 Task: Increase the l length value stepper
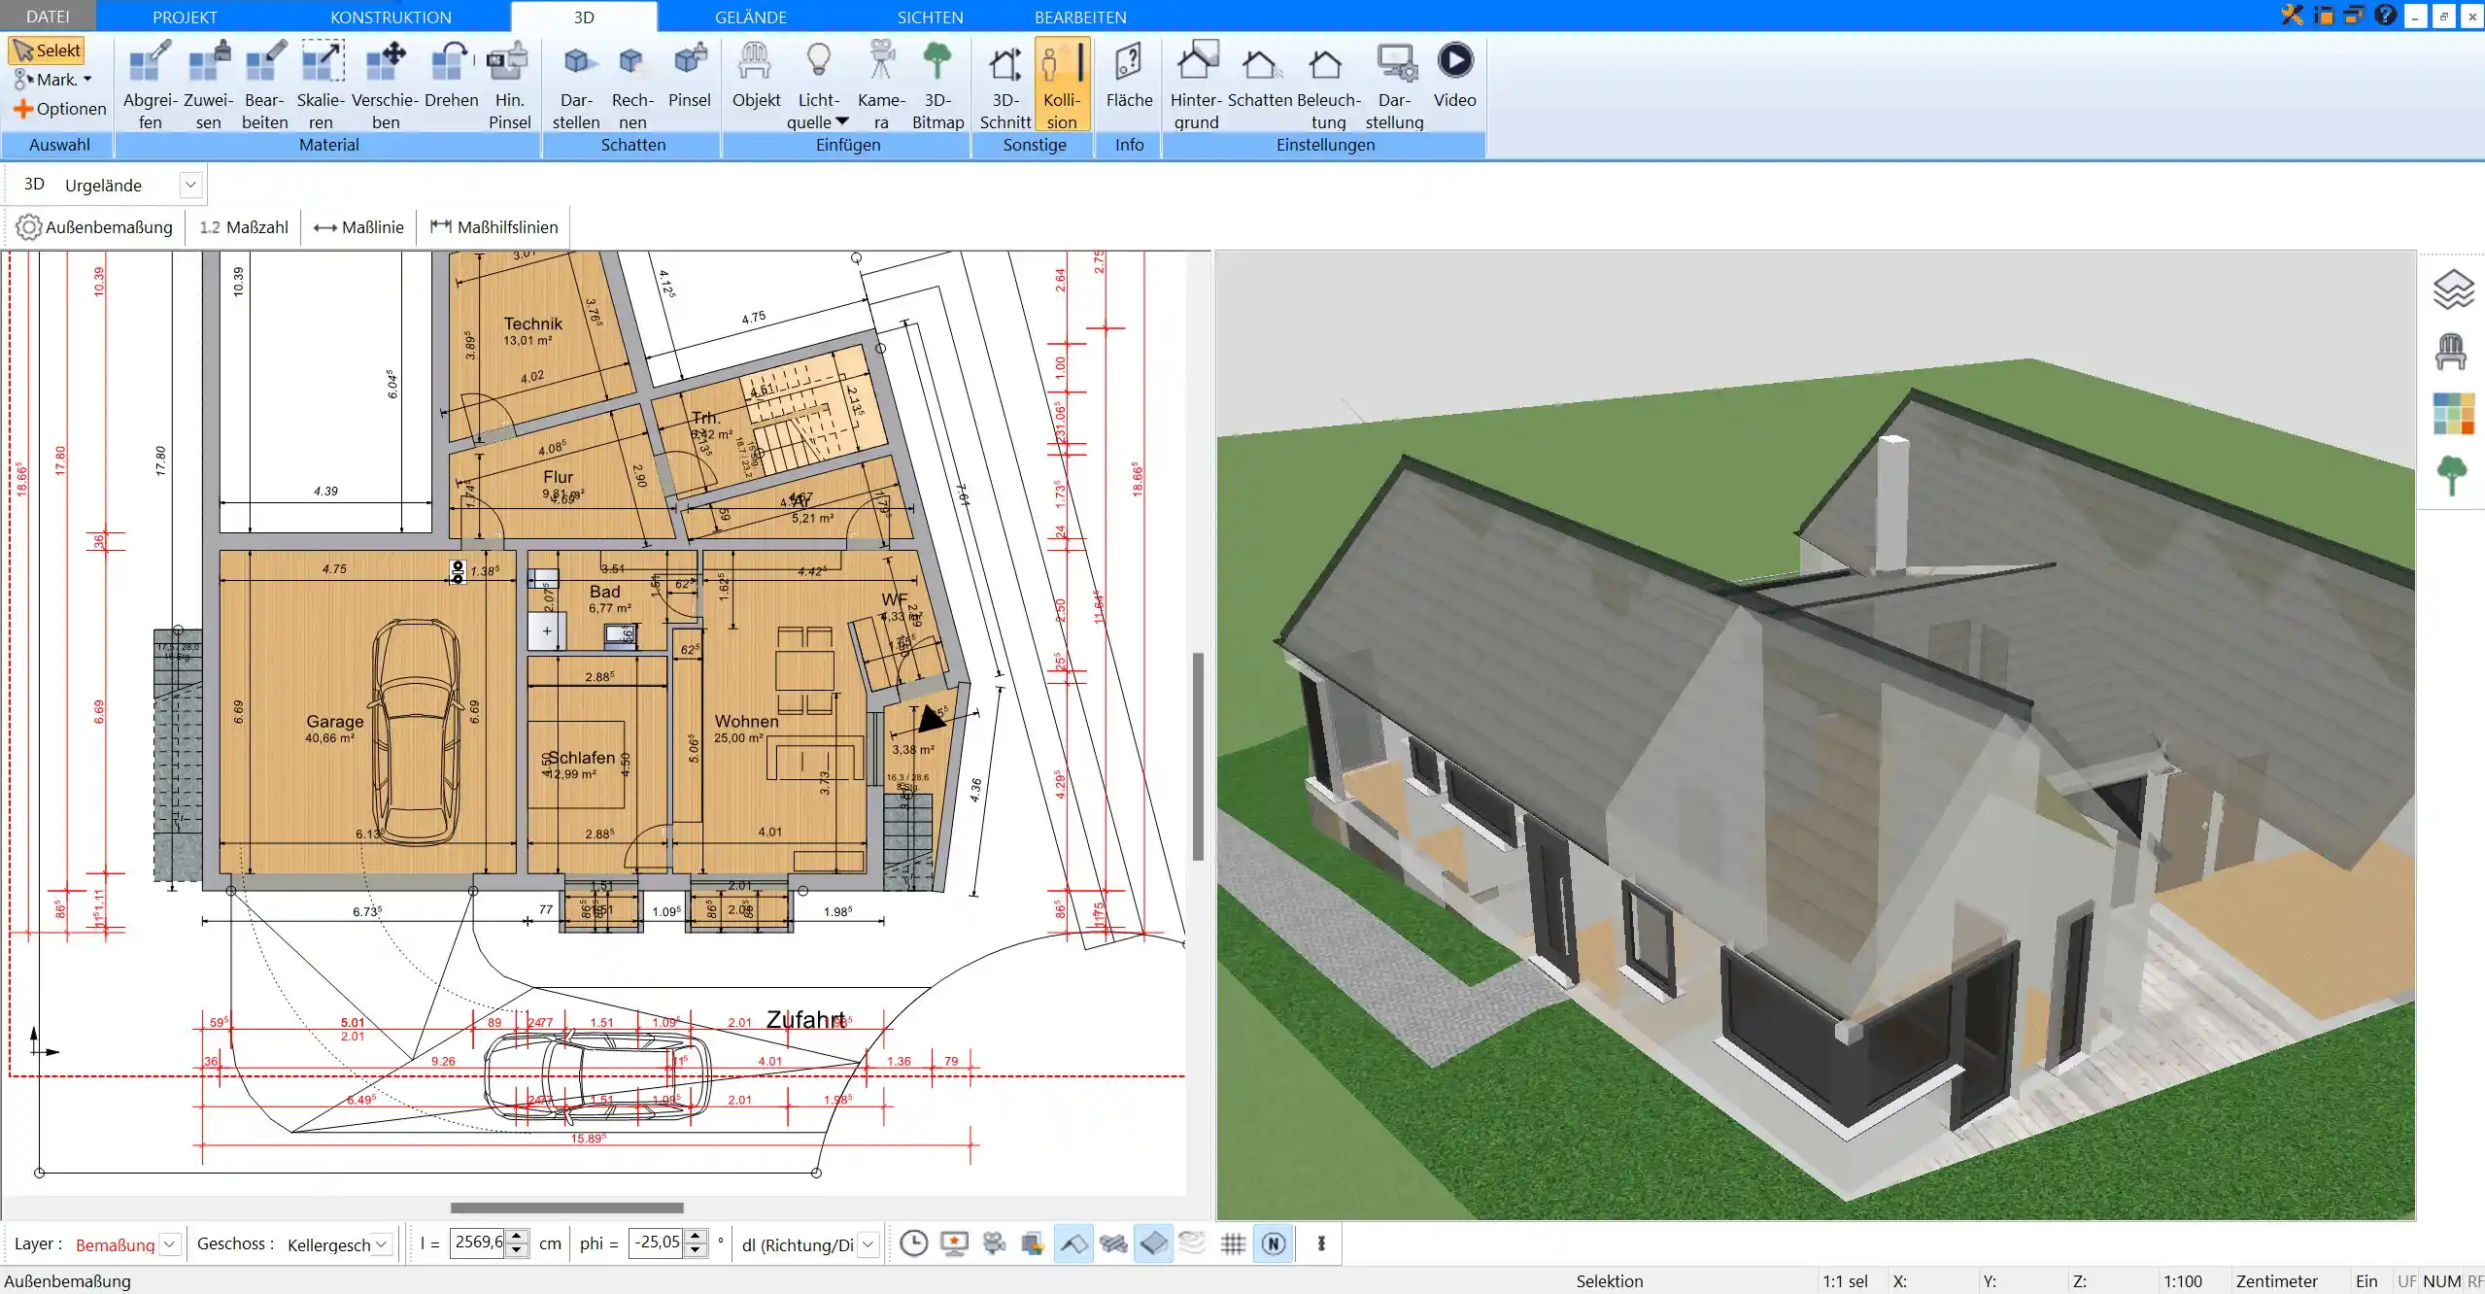point(518,1237)
